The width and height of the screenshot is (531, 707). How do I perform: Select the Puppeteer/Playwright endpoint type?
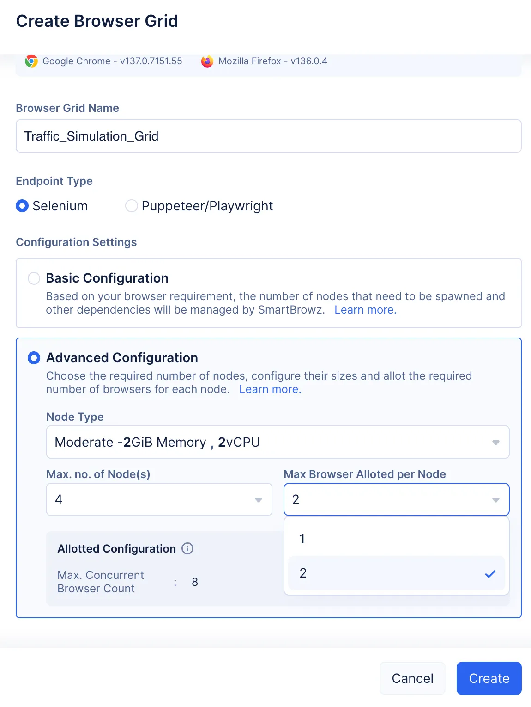click(x=131, y=206)
